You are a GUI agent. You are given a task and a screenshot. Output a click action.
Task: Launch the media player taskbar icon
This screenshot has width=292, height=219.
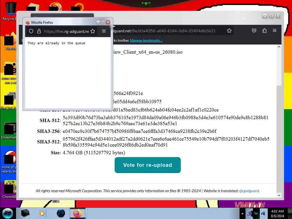coord(42,213)
